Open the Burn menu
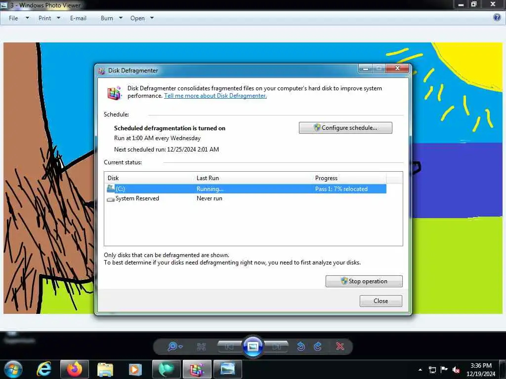The image size is (506, 379). (x=107, y=18)
